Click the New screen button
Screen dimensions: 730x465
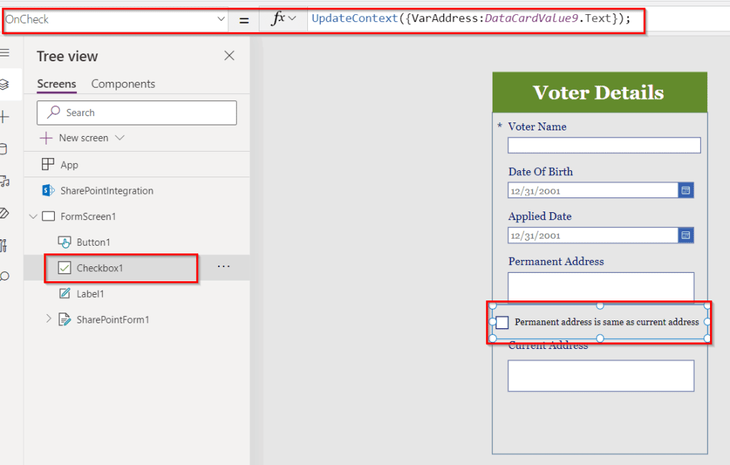(81, 137)
